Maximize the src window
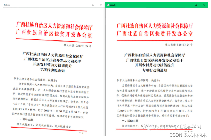This screenshot has height=140, width=211. tap(93, 5)
